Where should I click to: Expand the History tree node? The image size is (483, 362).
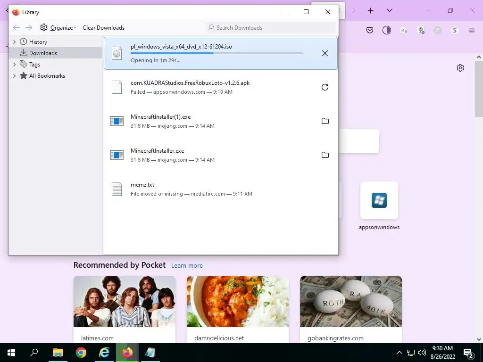pyautogui.click(x=14, y=41)
